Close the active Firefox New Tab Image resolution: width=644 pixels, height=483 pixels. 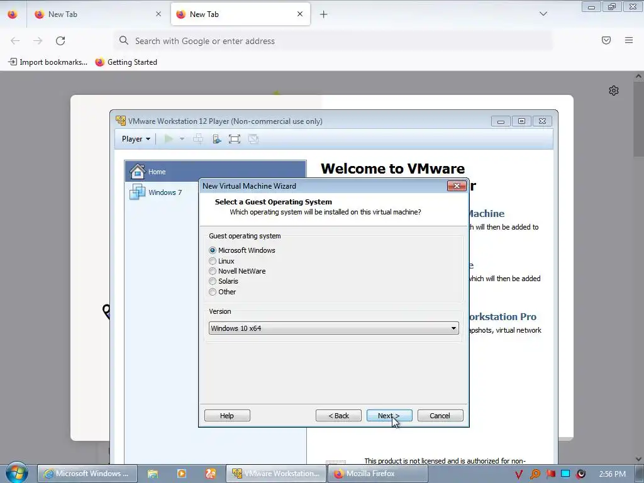click(x=300, y=14)
